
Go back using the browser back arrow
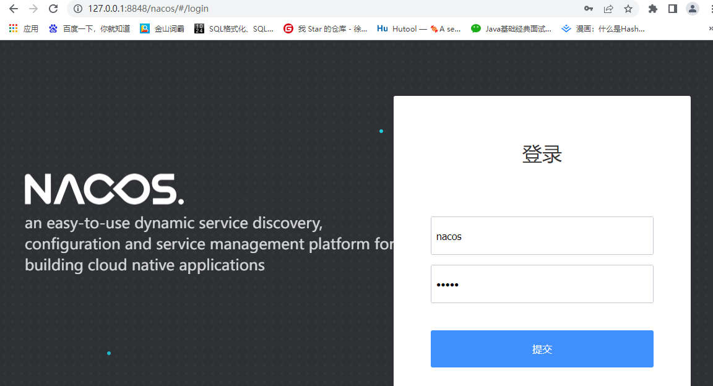[x=14, y=9]
